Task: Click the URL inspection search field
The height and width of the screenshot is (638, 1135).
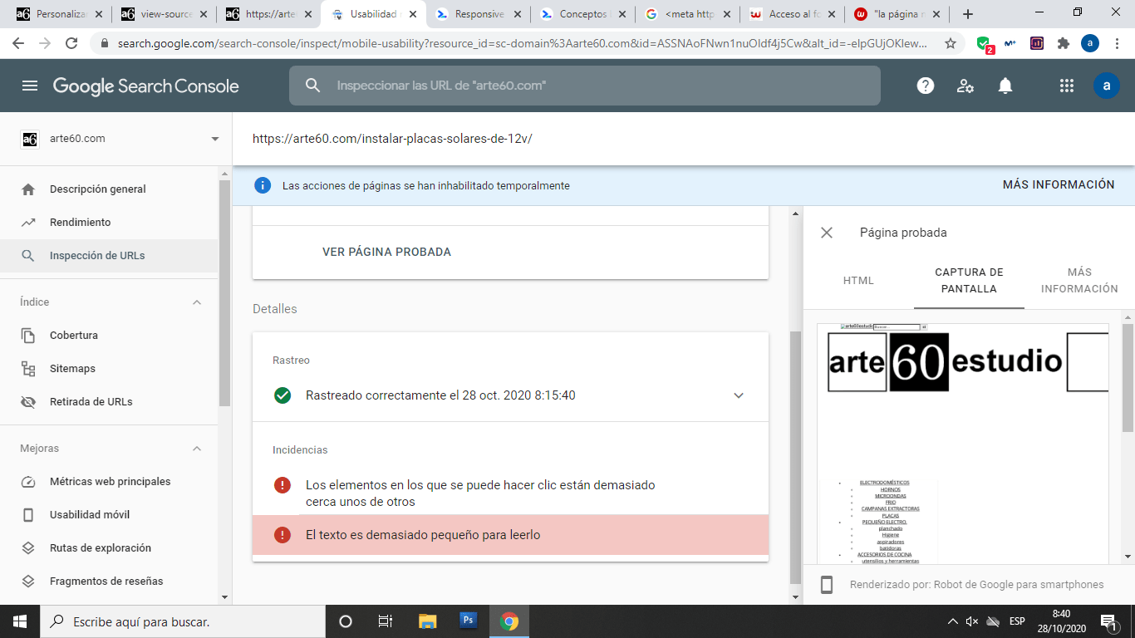Action: point(585,86)
